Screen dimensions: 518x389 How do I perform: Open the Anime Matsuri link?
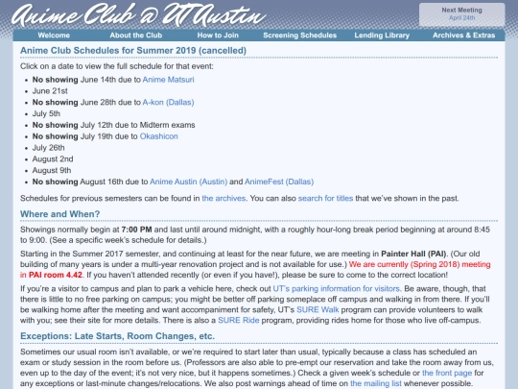coord(168,80)
